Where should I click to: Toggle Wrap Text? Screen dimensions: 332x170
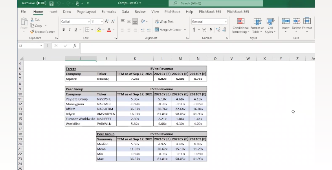coord(164,22)
